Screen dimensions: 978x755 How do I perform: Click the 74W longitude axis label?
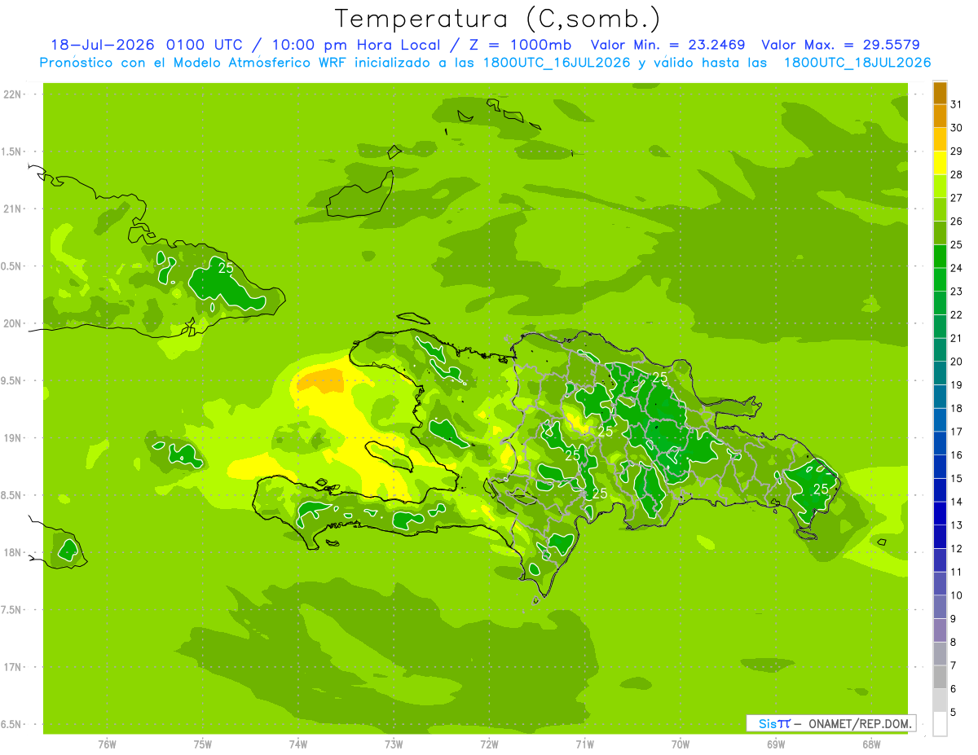click(298, 744)
